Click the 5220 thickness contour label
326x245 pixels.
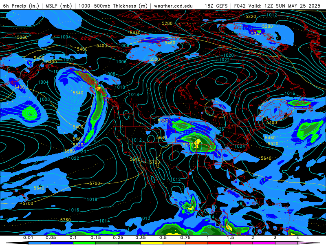(251, 16)
